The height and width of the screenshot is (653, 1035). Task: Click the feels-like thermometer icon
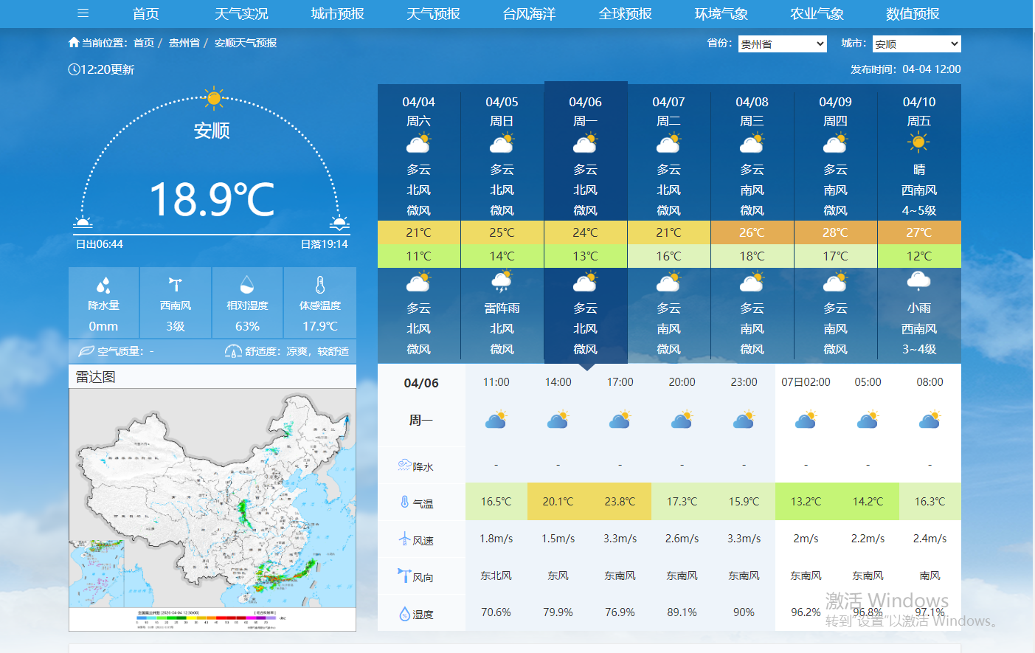[x=319, y=285]
